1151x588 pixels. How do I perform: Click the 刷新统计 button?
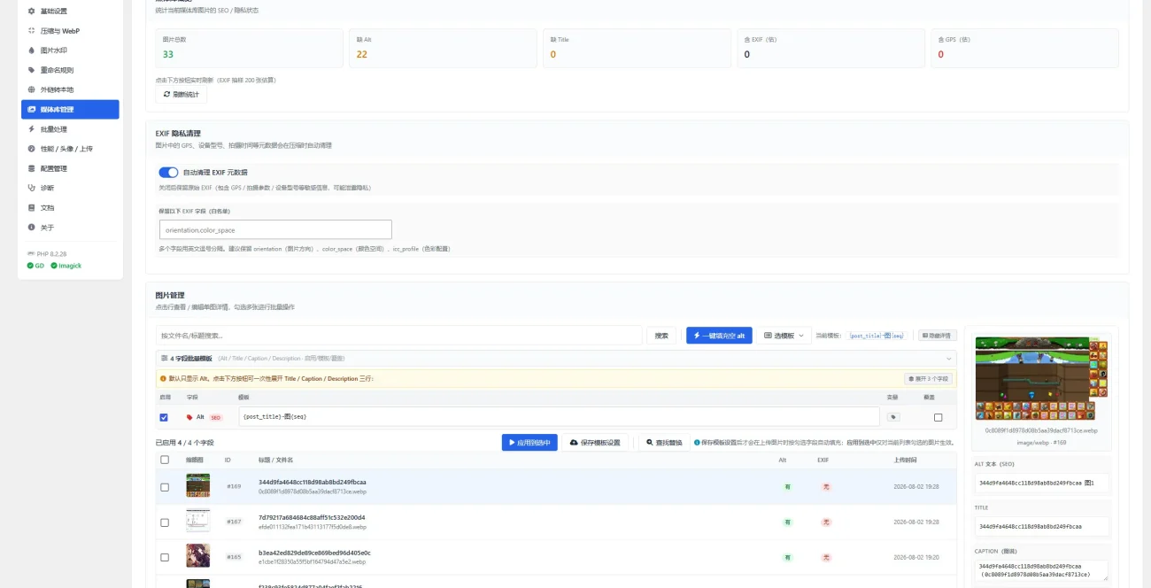pyautogui.click(x=181, y=94)
